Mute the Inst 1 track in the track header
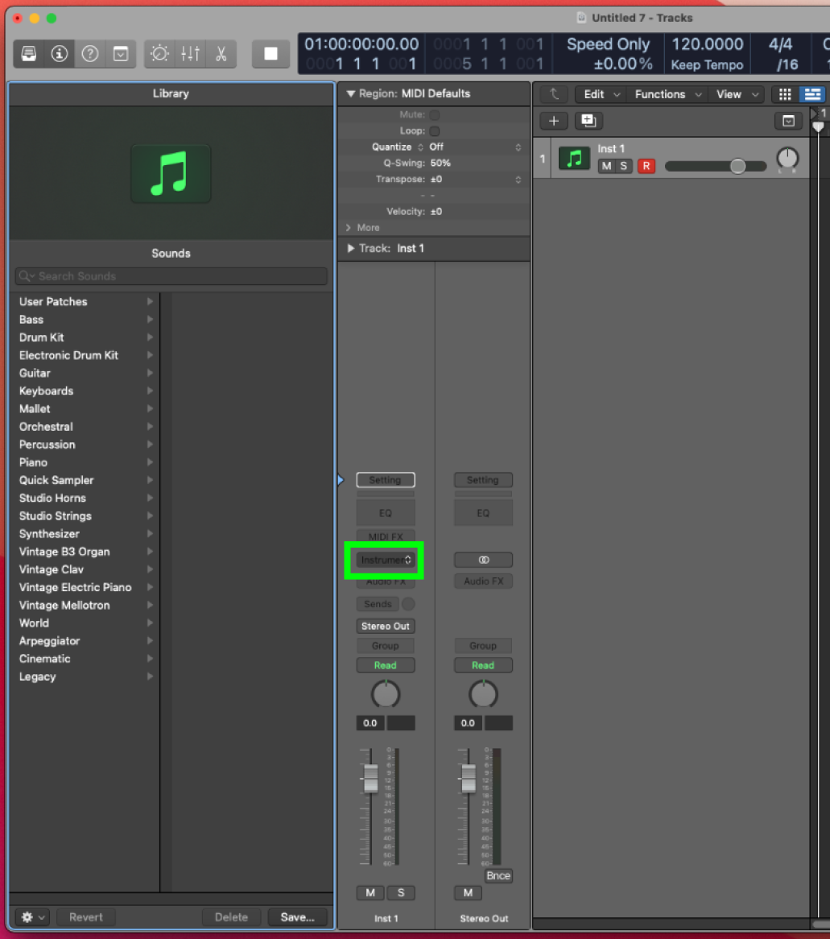 click(607, 166)
